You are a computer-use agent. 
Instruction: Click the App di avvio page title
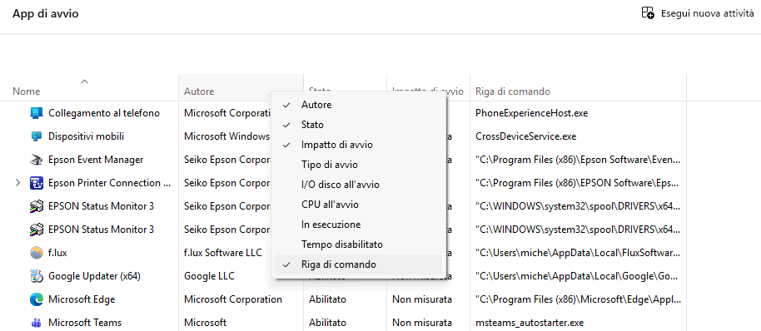[46, 13]
